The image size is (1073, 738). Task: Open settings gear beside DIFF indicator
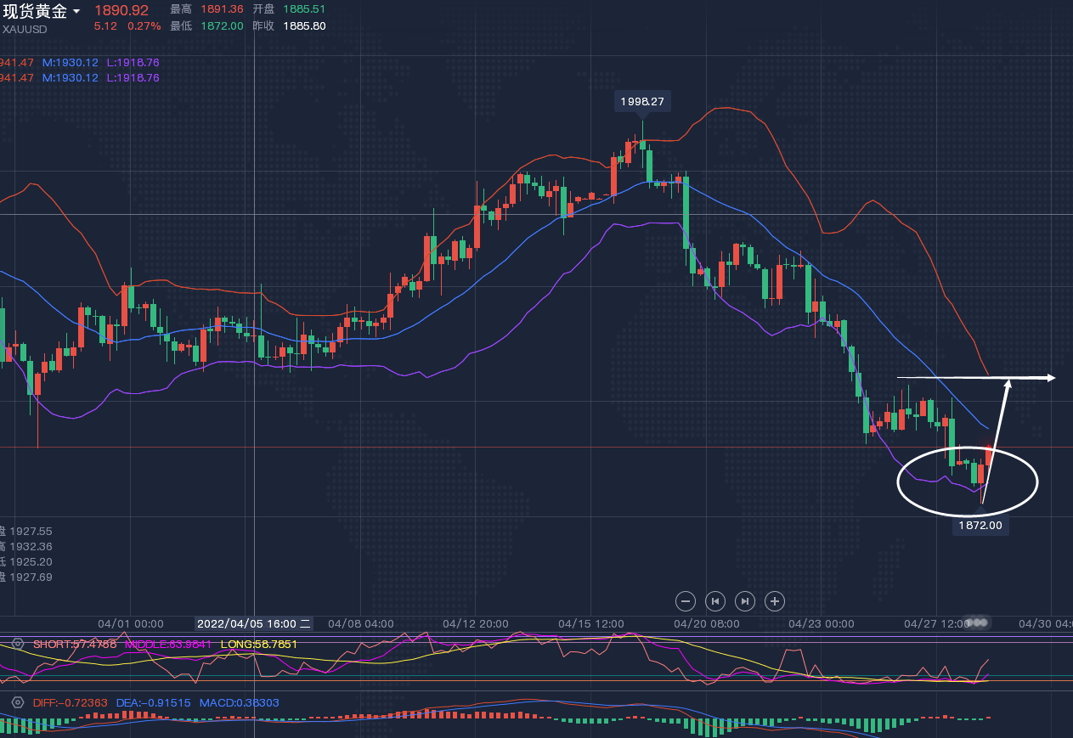pos(17,703)
